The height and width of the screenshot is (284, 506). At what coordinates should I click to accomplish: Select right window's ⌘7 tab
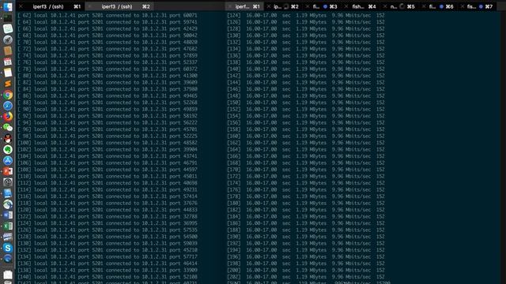(x=478, y=6)
